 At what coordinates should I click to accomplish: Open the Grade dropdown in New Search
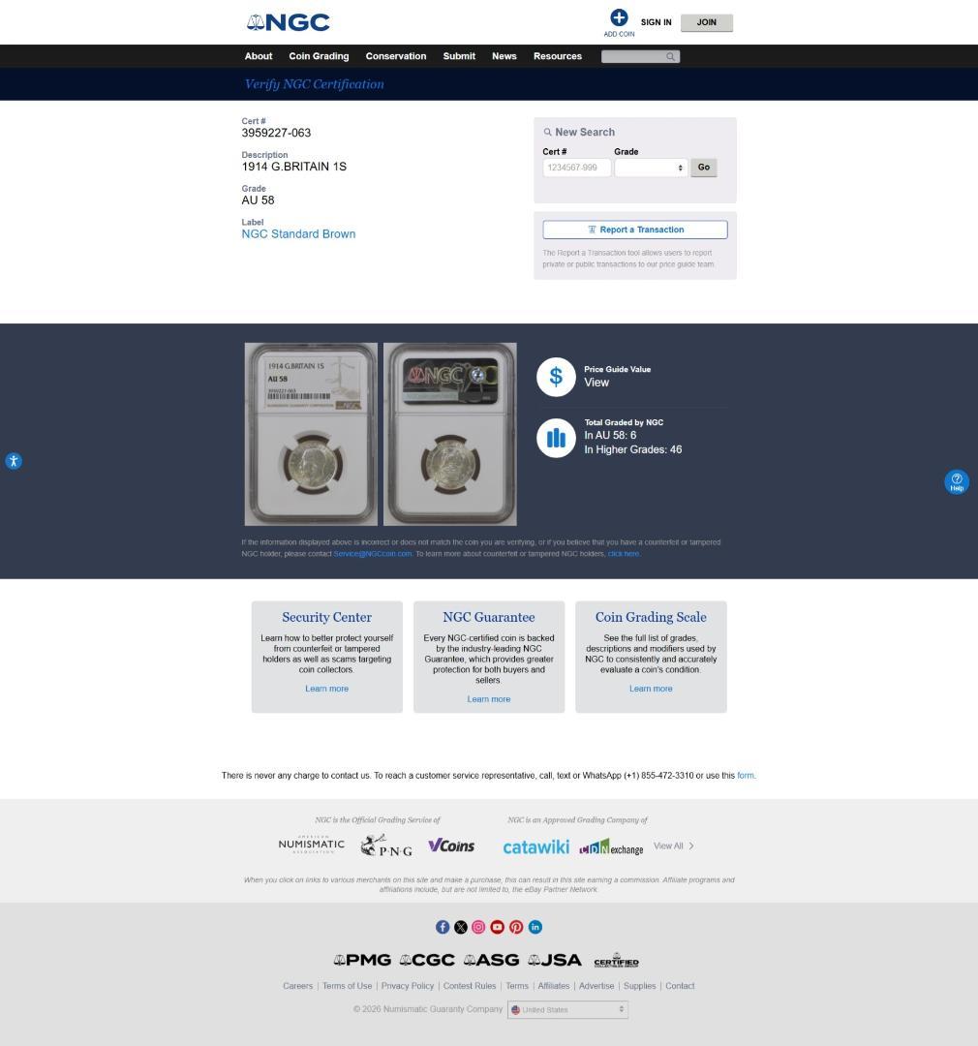click(651, 168)
